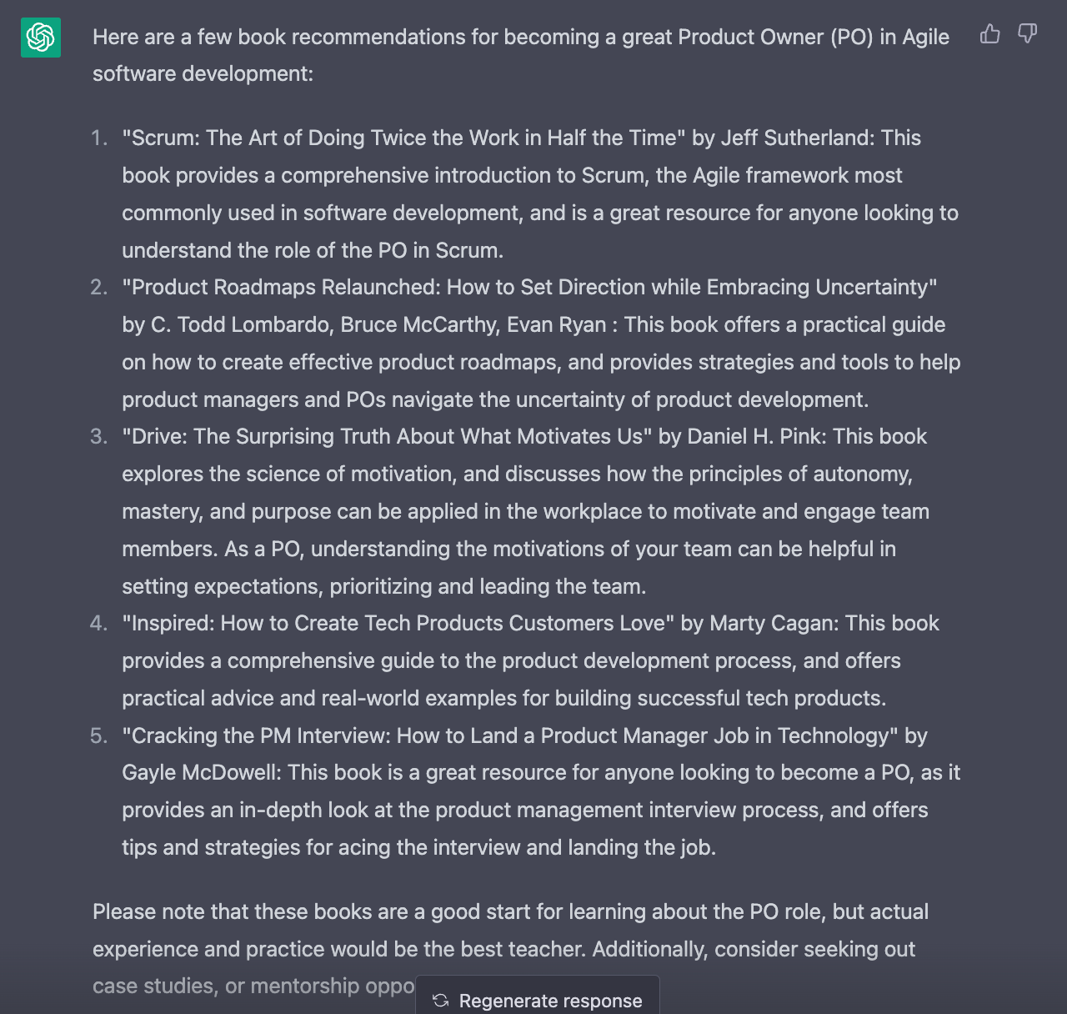Click list number 3 marker
The height and width of the screenshot is (1014, 1067).
(99, 436)
